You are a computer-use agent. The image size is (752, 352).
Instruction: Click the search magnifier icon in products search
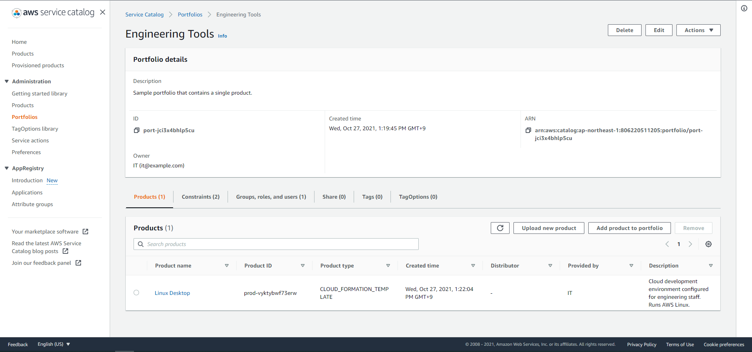click(141, 244)
